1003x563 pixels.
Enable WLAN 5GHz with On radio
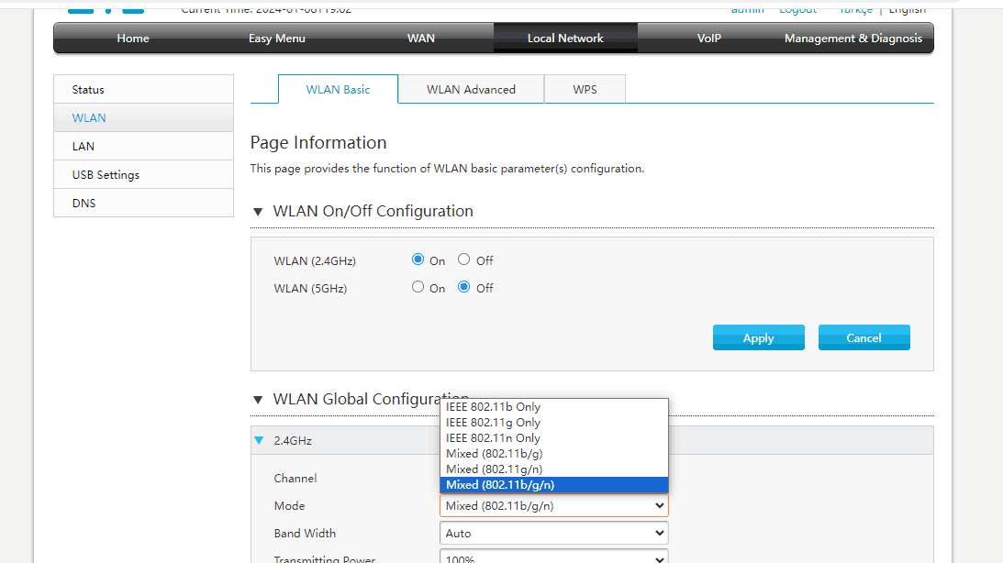pos(418,288)
